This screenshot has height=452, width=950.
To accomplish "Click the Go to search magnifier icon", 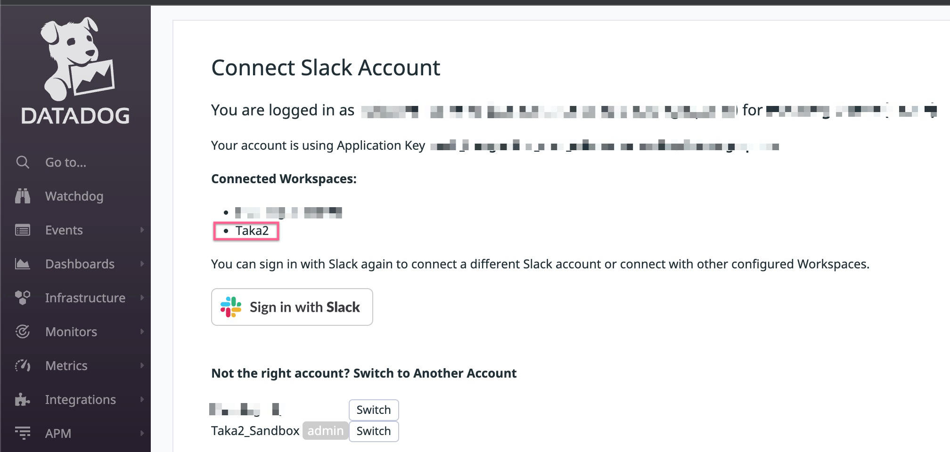I will 23,162.
